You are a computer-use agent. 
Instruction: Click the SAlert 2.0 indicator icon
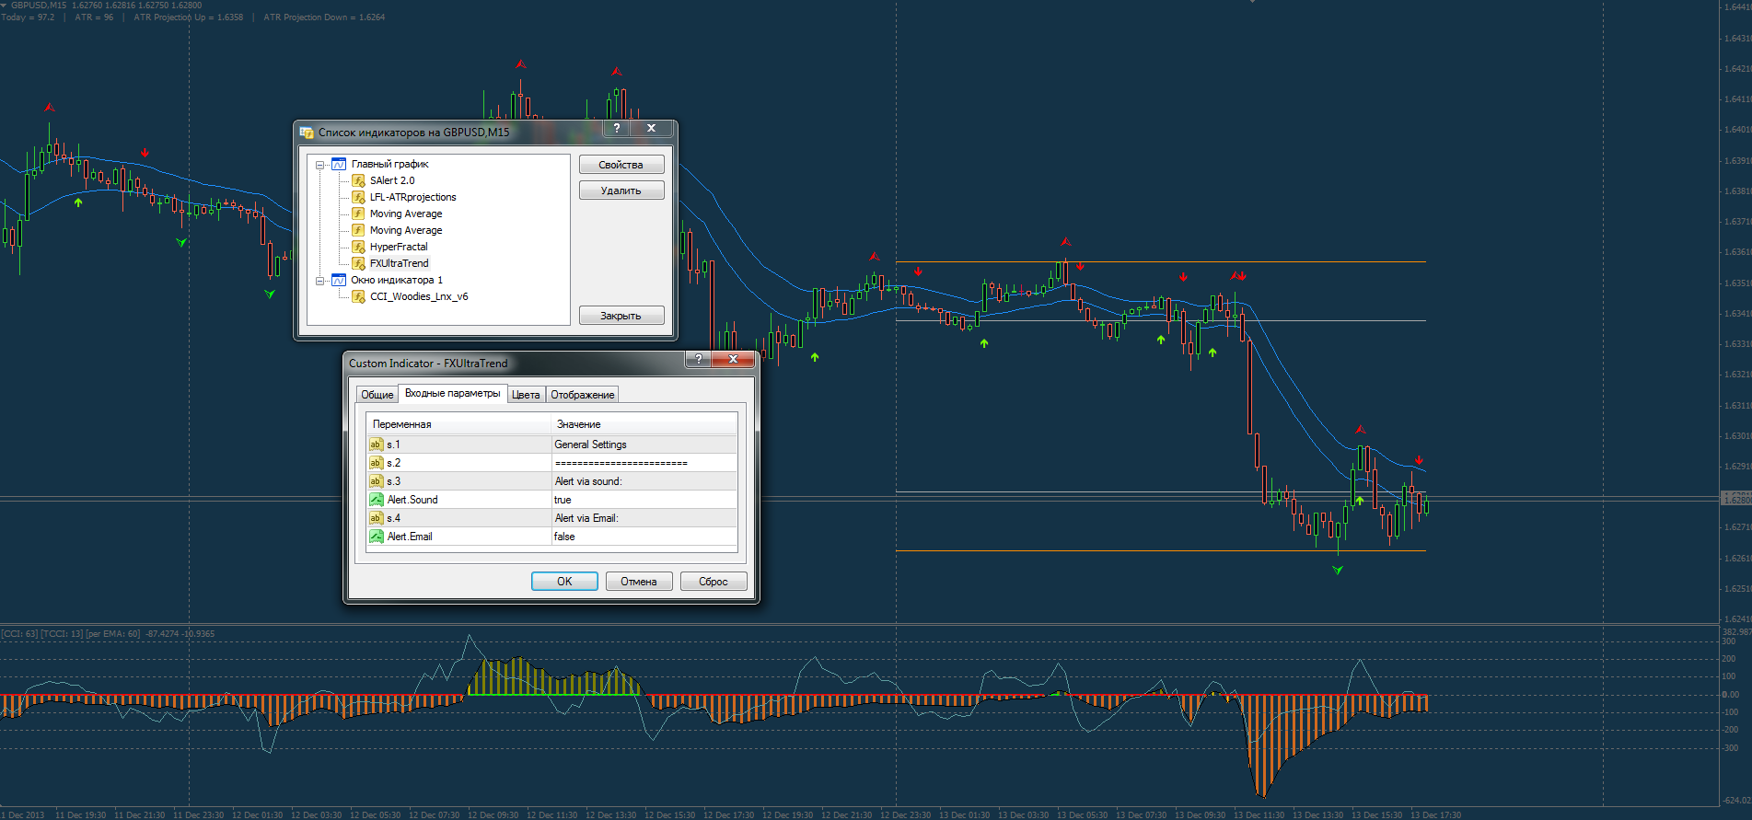click(x=359, y=180)
